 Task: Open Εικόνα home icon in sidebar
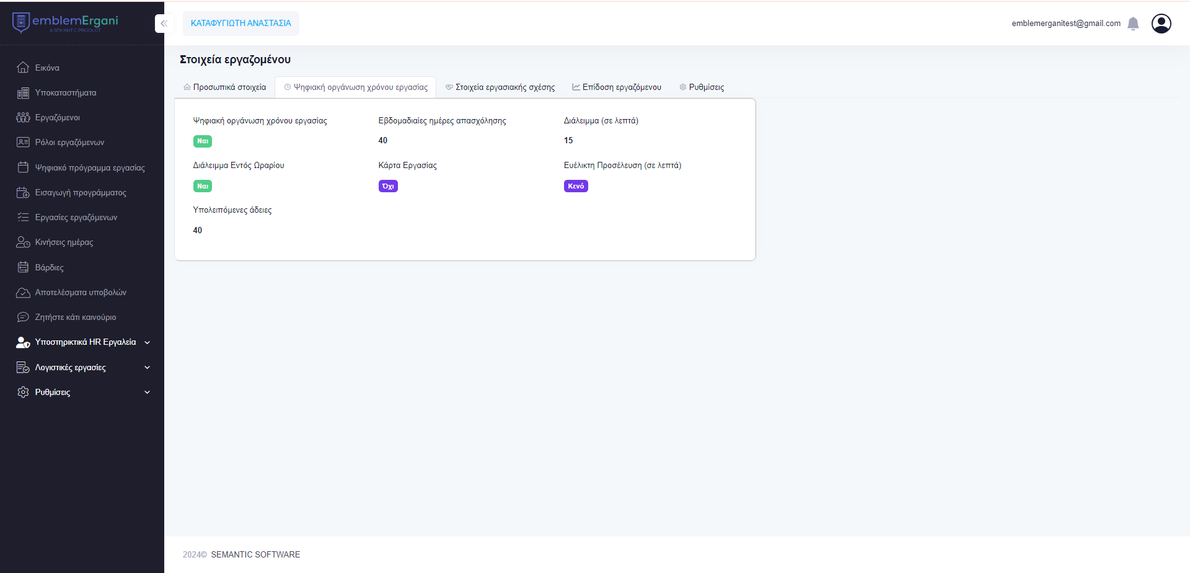coord(23,68)
